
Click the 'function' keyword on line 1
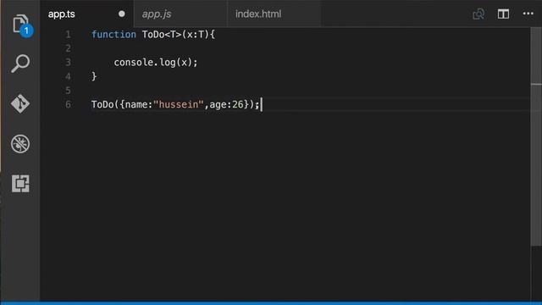click(x=113, y=35)
